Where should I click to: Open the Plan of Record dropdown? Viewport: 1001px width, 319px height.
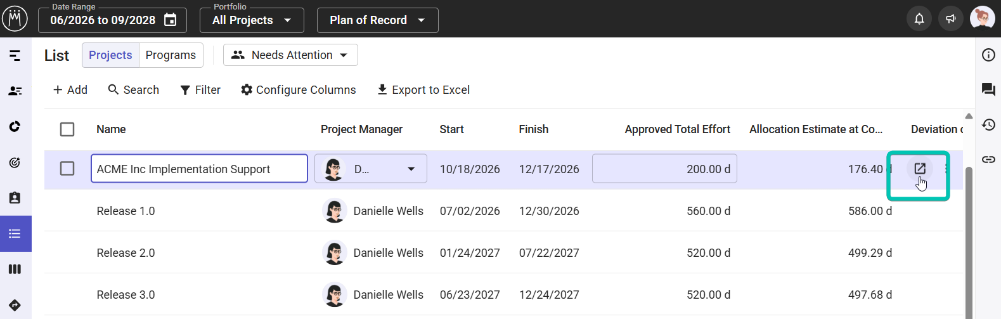coord(377,20)
